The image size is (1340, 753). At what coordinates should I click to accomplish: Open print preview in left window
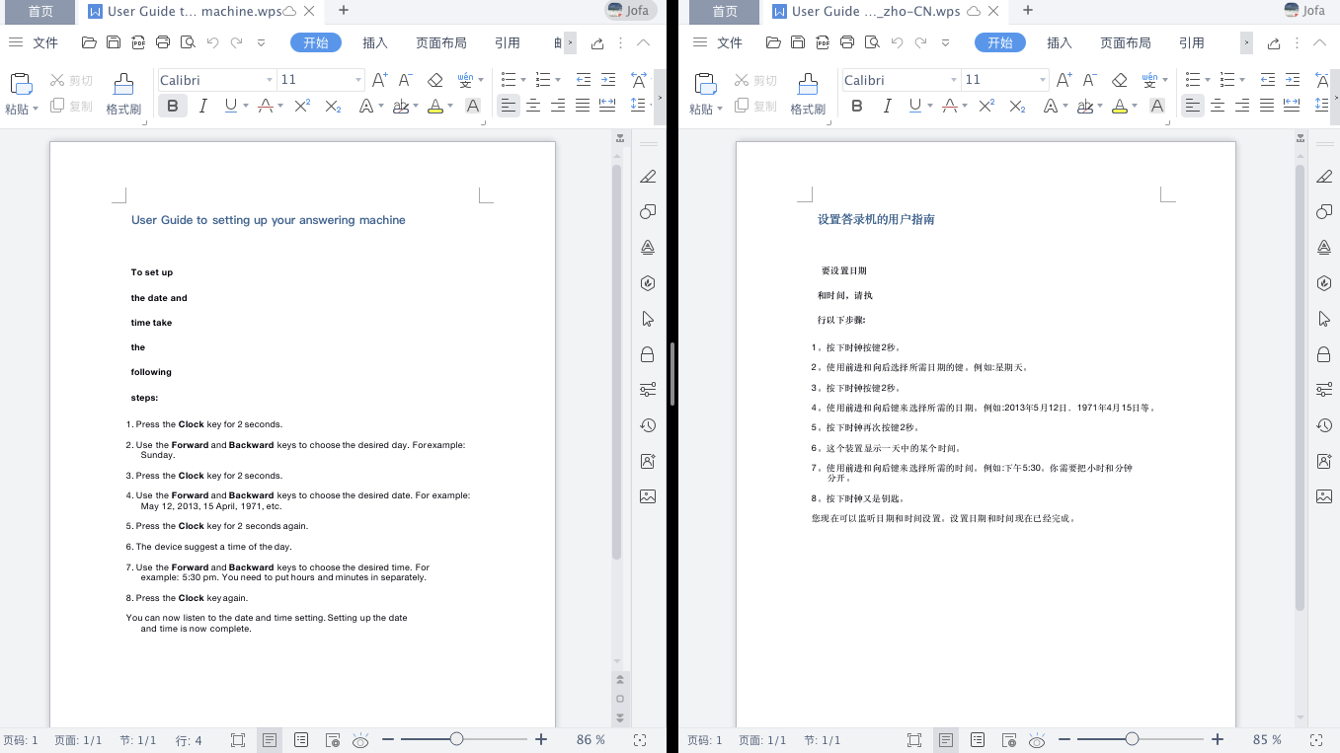(x=188, y=42)
